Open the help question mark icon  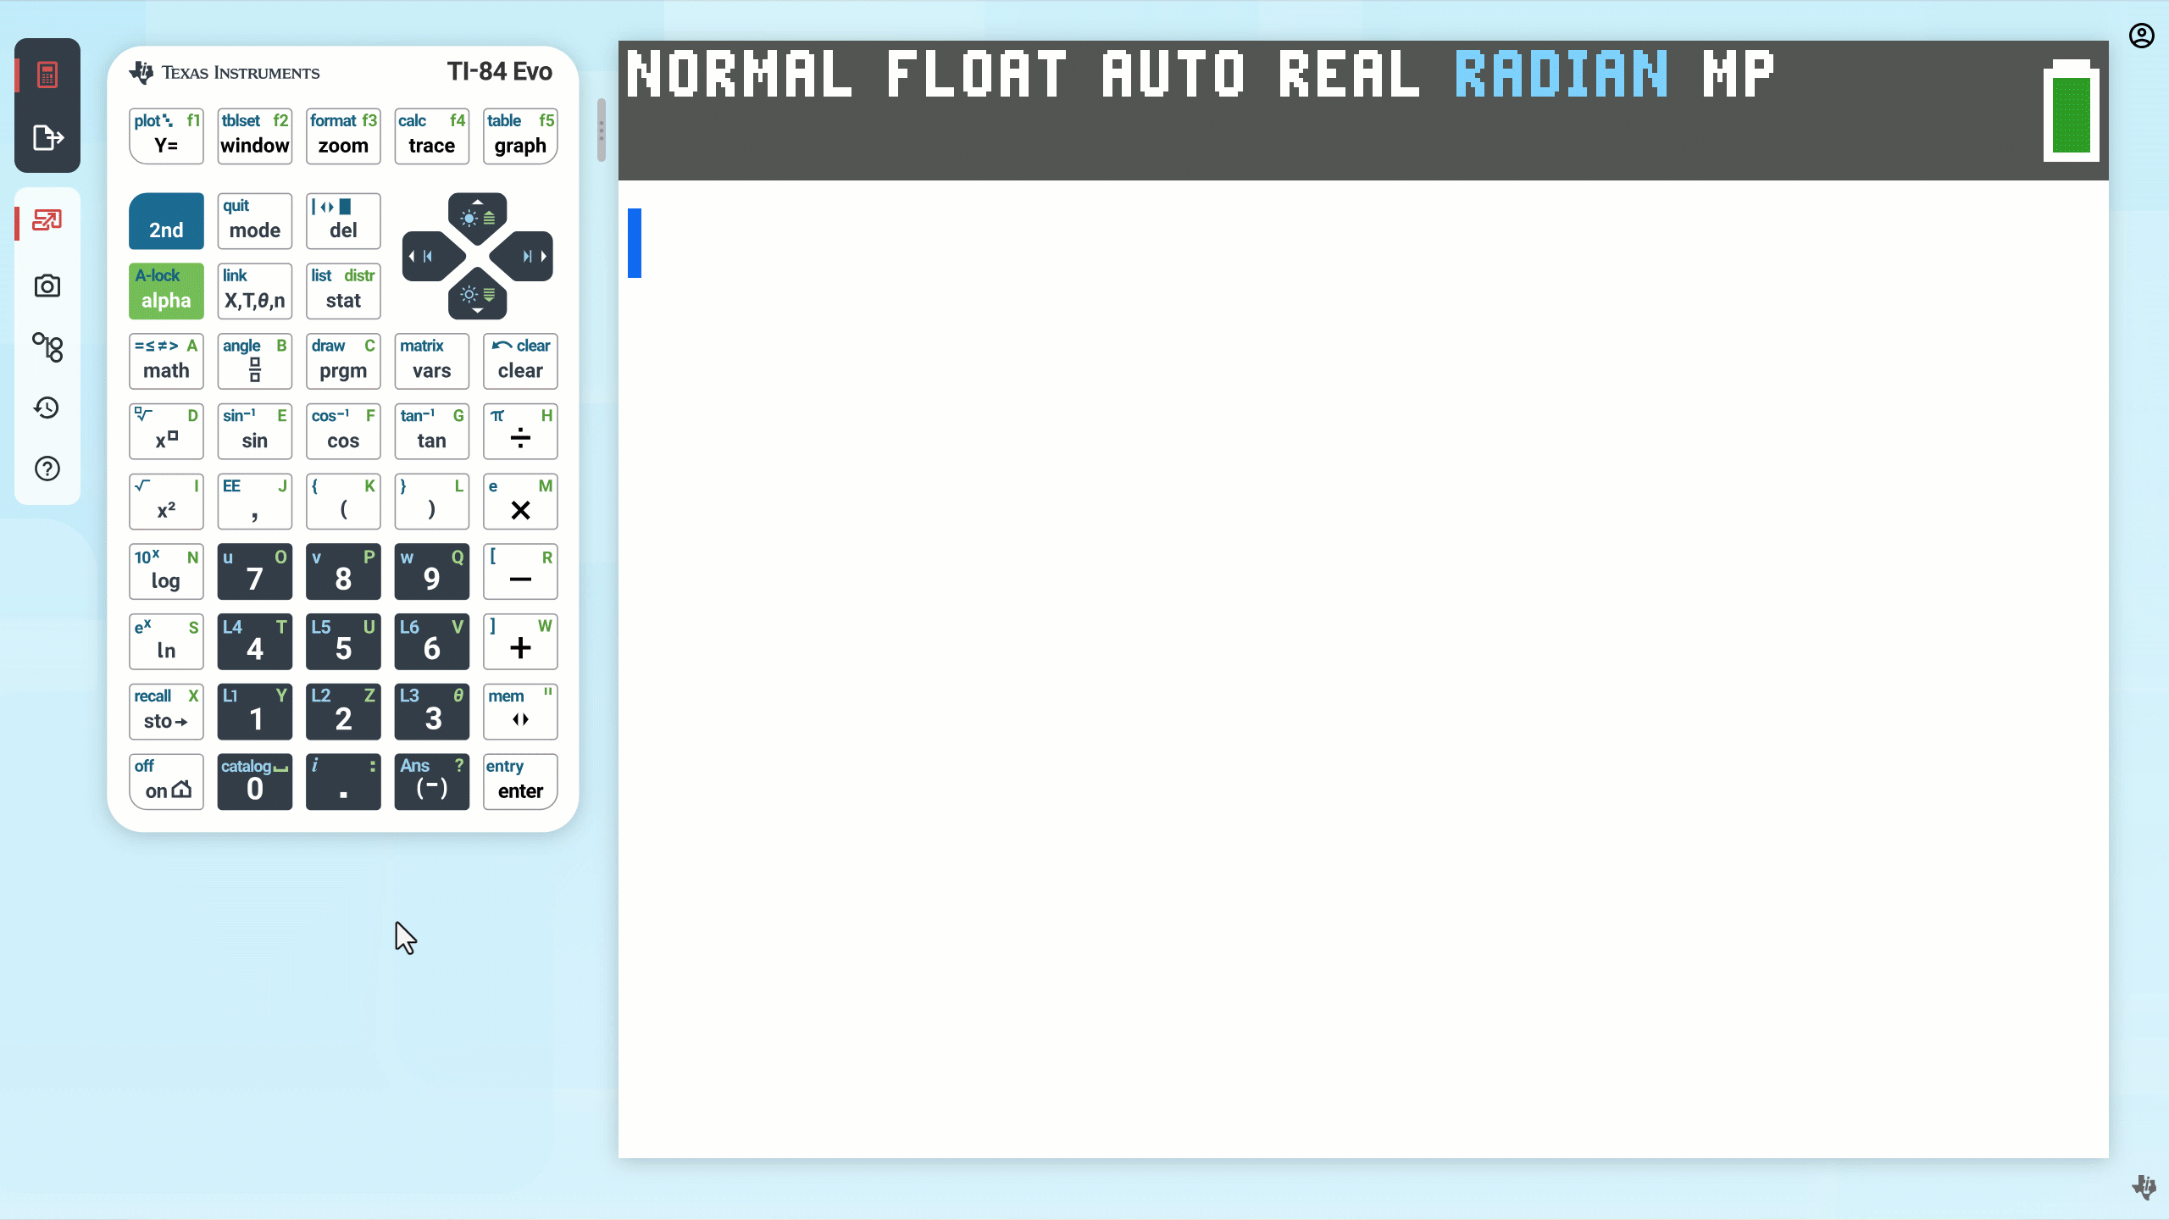click(x=47, y=469)
